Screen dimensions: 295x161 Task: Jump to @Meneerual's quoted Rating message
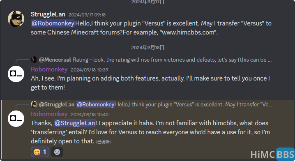[172, 60]
